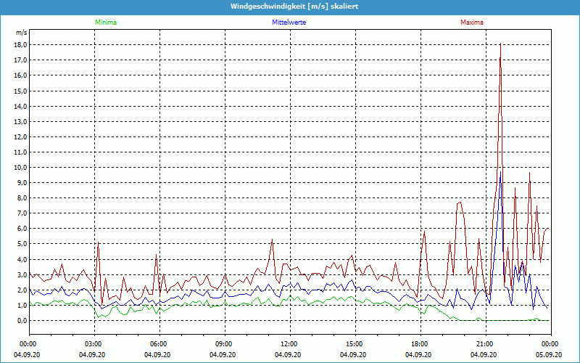
Task: Select the 09:00 time axis label
Action: 224,344
